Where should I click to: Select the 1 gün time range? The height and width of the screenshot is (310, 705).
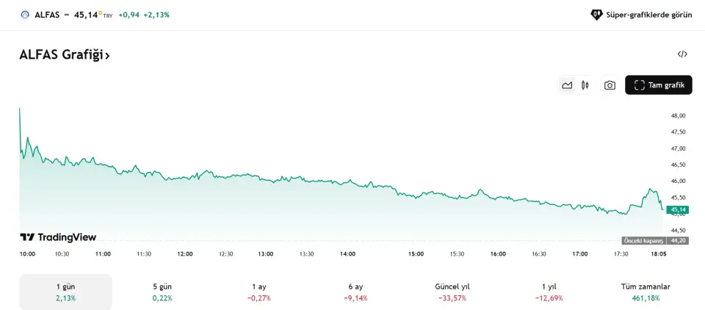[x=65, y=292]
